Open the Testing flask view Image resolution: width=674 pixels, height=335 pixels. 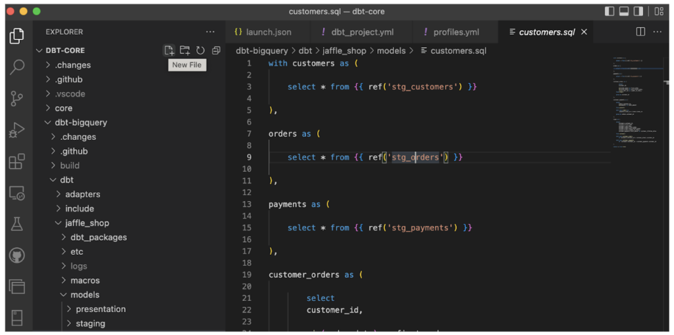pos(17,224)
